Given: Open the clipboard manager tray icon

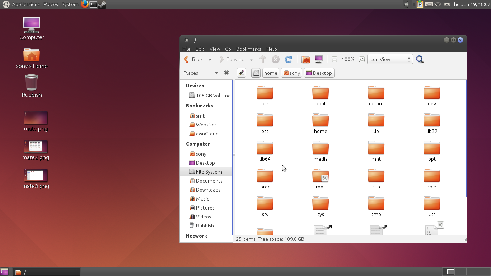Looking at the screenshot, I should pos(420,4).
